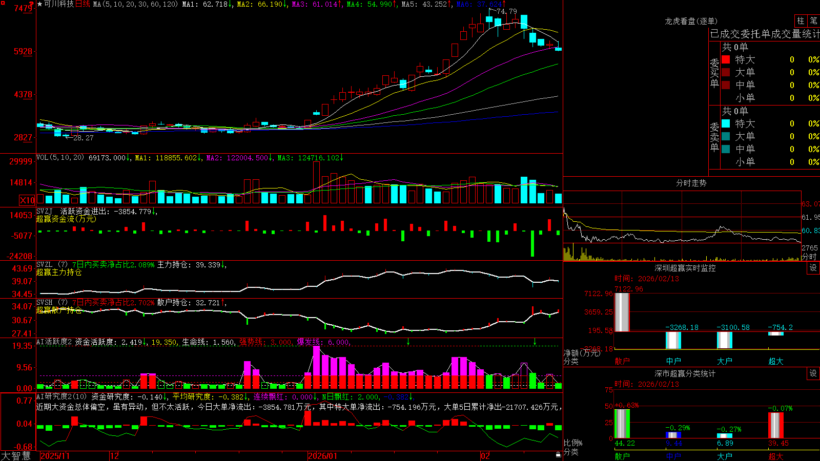Image resolution: width=820 pixels, height=461 pixels.
Task: Click the 超赢主力持仓 label
Action: click(x=59, y=273)
